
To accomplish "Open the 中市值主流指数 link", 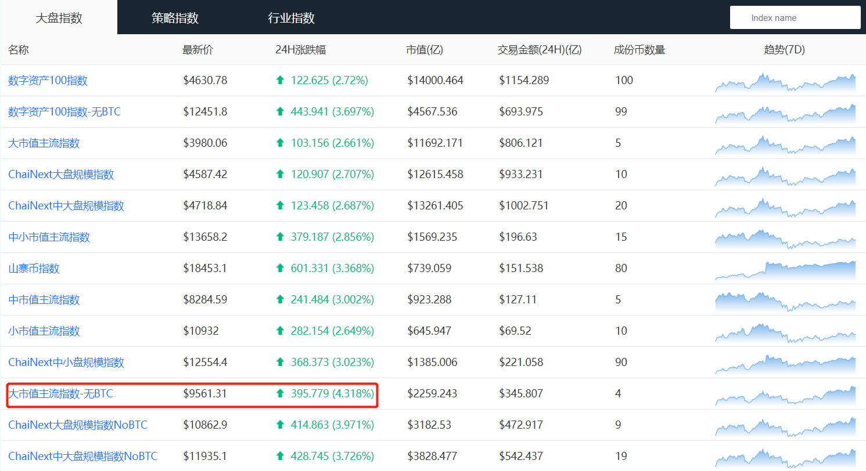I will coord(44,300).
